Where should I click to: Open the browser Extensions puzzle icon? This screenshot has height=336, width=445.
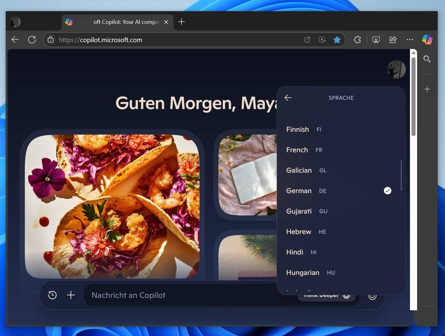357,40
